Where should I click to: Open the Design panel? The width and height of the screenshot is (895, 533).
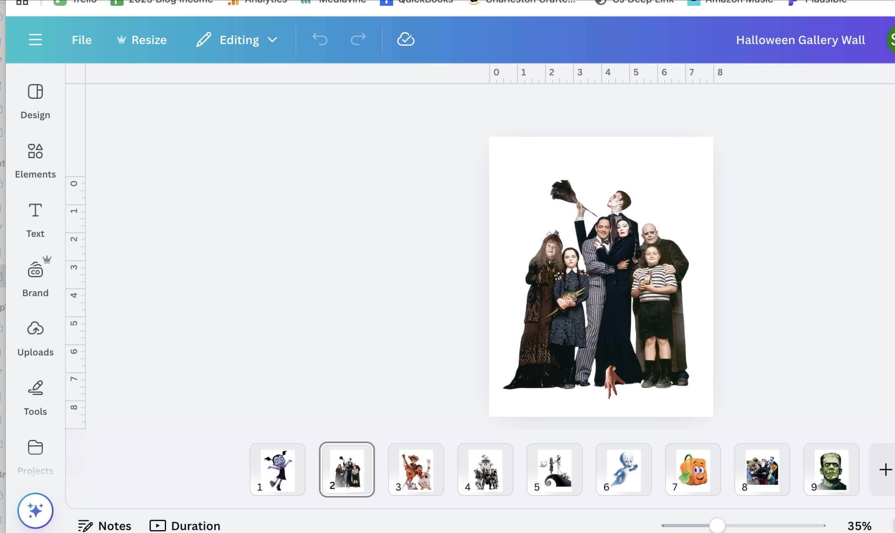(35, 101)
